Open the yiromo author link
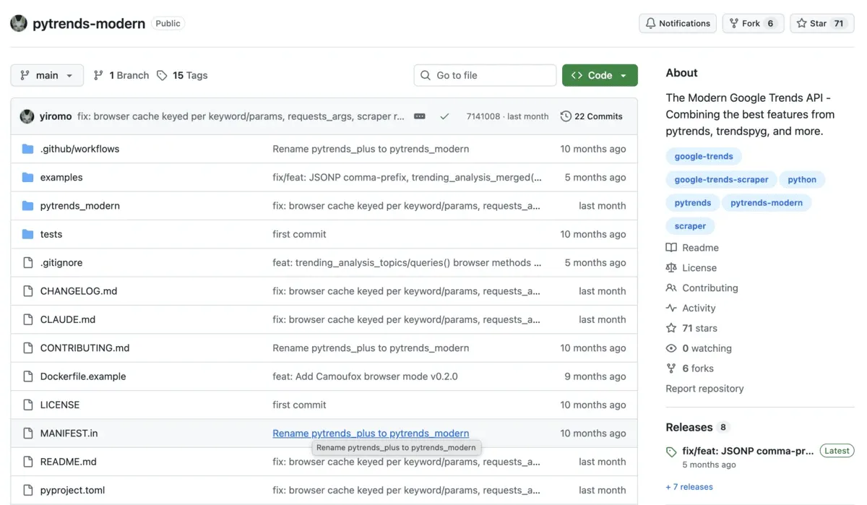Screen dimensions: 867x505 click(x=56, y=116)
